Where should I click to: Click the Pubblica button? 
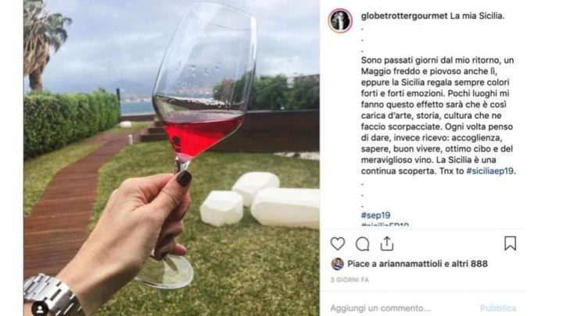click(x=498, y=308)
